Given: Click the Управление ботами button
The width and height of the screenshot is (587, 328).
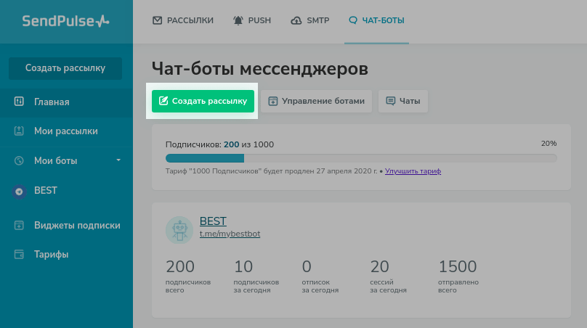Looking at the screenshot, I should (316, 101).
